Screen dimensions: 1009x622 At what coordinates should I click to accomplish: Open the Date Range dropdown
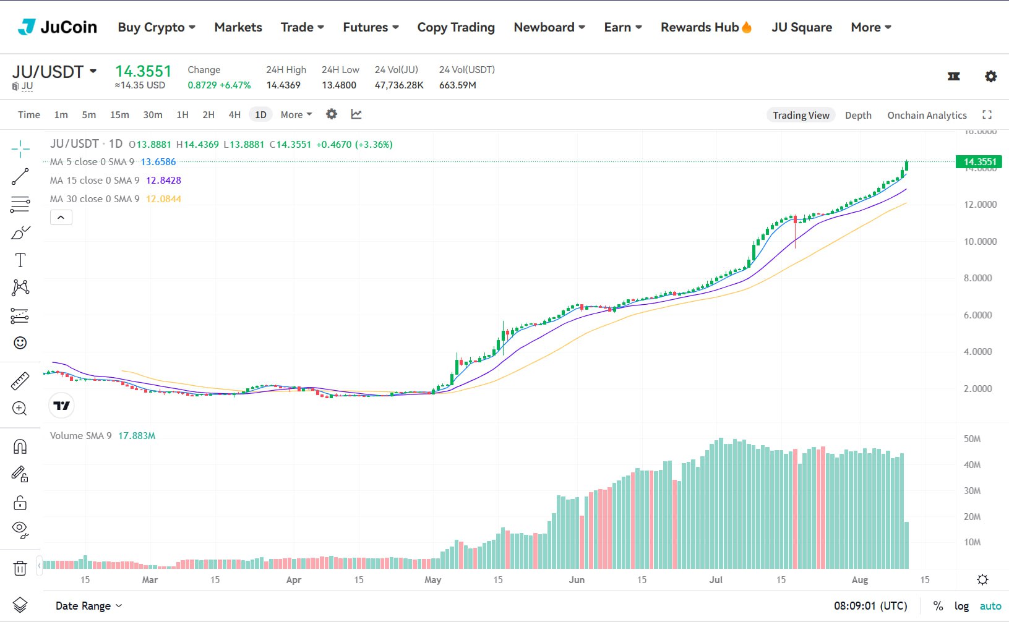(88, 606)
